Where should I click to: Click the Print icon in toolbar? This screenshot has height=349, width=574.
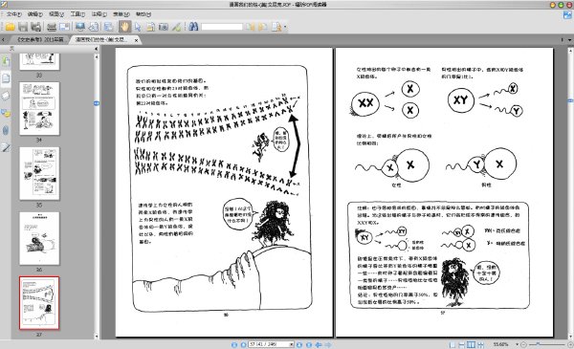[52, 27]
